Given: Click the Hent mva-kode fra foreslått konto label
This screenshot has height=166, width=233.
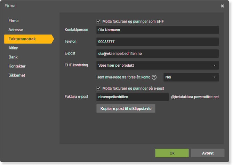Looking at the screenshot, I should click(x=123, y=77).
